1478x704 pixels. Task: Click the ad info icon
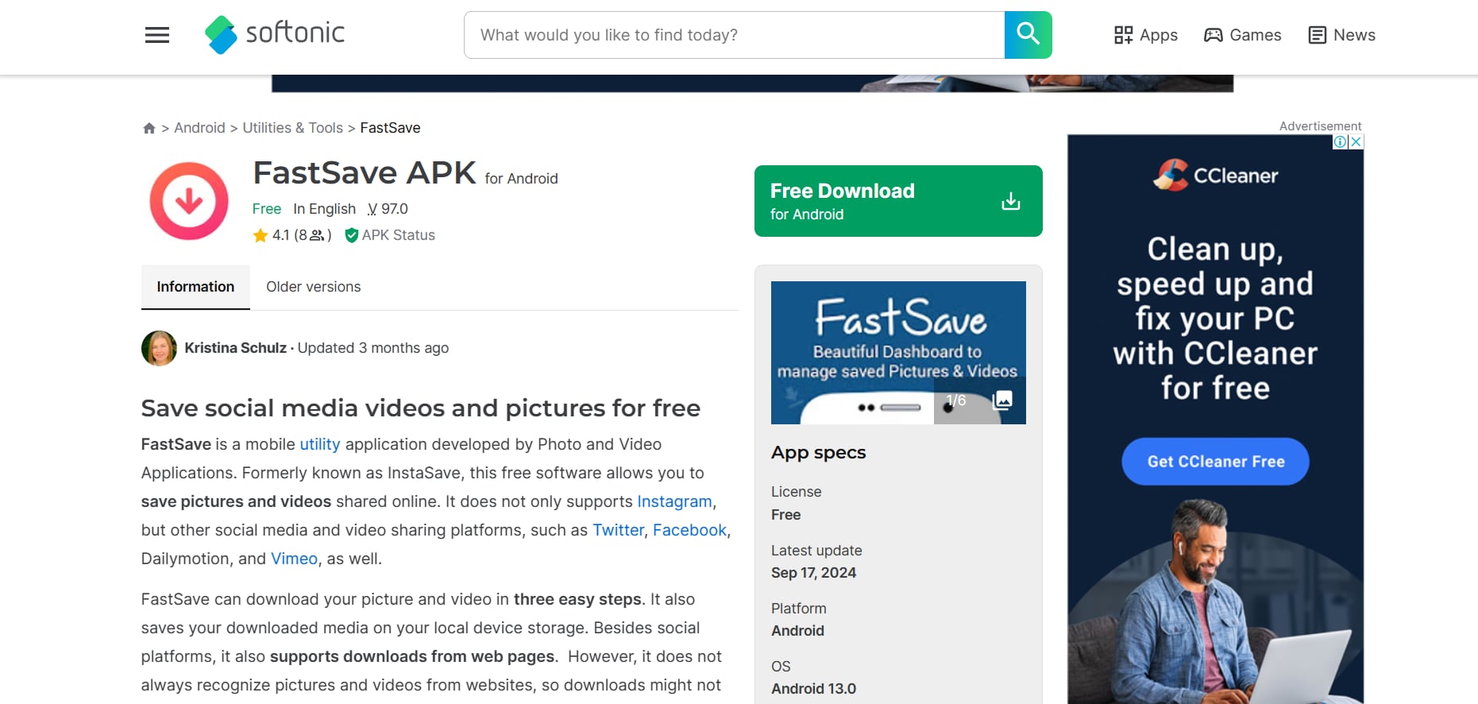click(x=1340, y=142)
